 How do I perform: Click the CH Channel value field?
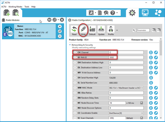coord(126,52)
